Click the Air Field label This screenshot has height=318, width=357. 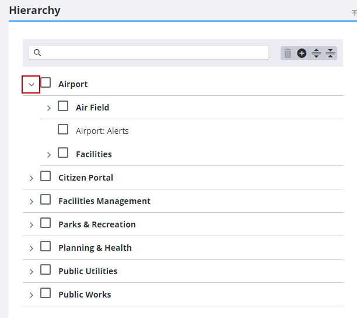(92, 108)
